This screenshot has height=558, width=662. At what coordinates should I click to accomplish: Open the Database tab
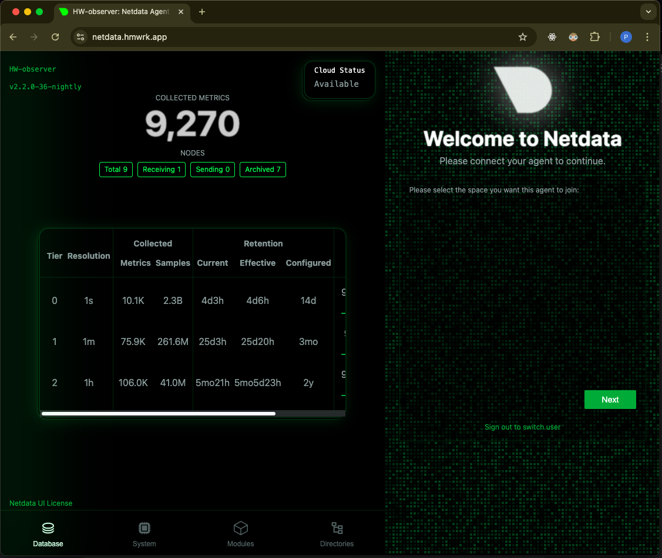pos(48,535)
